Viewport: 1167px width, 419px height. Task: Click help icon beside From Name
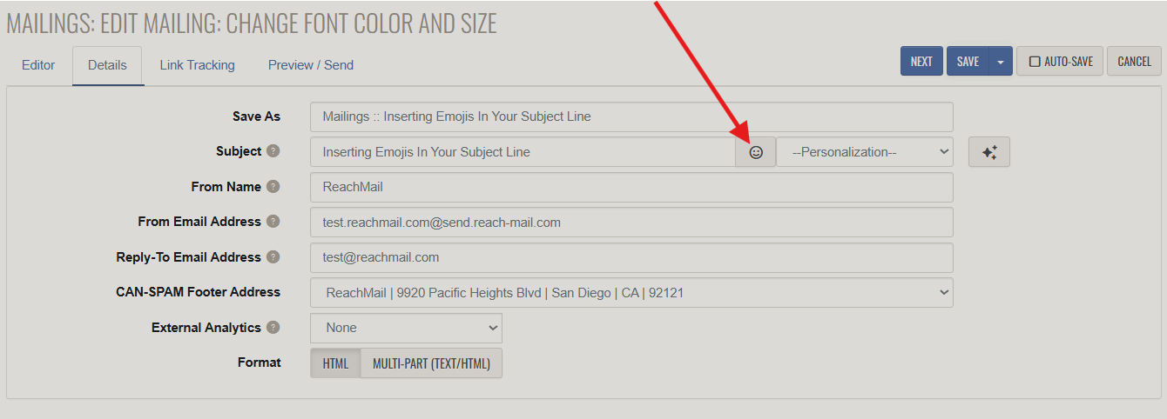point(273,187)
